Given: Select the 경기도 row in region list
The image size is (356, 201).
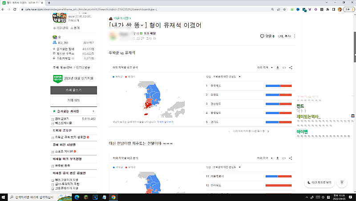Looking at the screenshot, I should click(248, 122).
